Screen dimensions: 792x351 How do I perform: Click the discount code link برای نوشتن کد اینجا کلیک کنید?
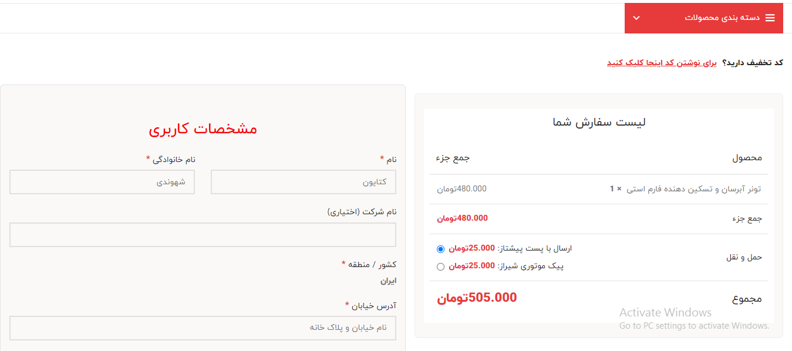662,62
